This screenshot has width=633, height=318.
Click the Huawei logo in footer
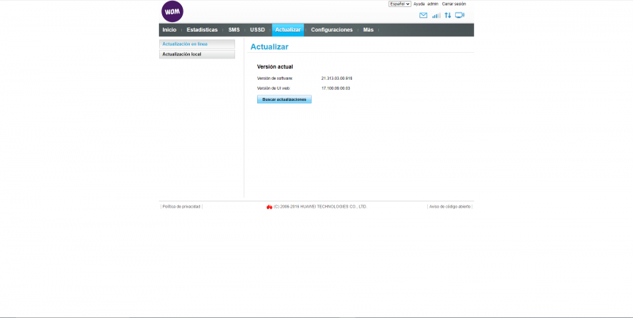tap(269, 207)
